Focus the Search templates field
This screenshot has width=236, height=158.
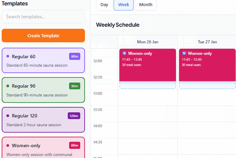click(x=43, y=17)
